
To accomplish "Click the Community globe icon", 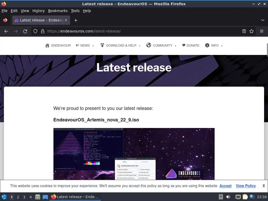I will pos(149,45).
